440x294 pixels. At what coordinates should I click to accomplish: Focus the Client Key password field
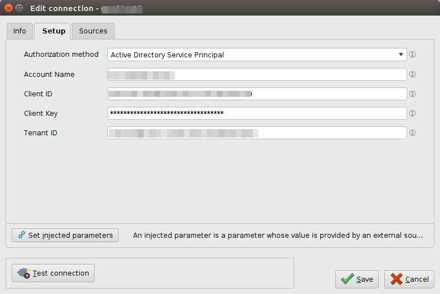pyautogui.click(x=257, y=114)
